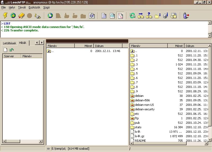Open the Eszközök menu
Viewport: 212px width, 152px height.
[x=34, y=7]
